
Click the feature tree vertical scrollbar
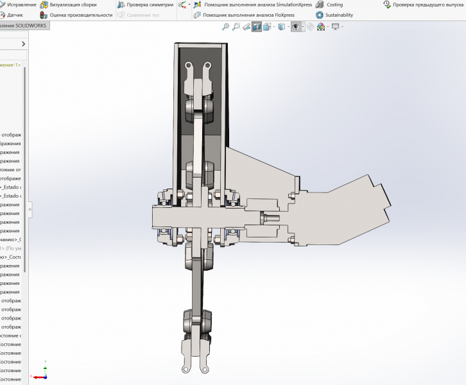pos(25,169)
